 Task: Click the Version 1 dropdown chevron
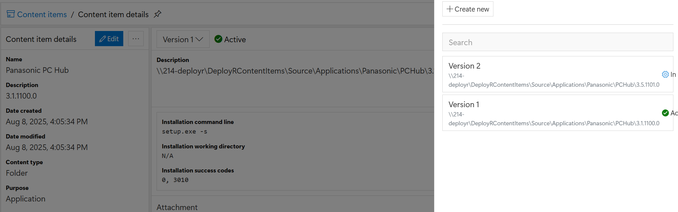point(199,39)
